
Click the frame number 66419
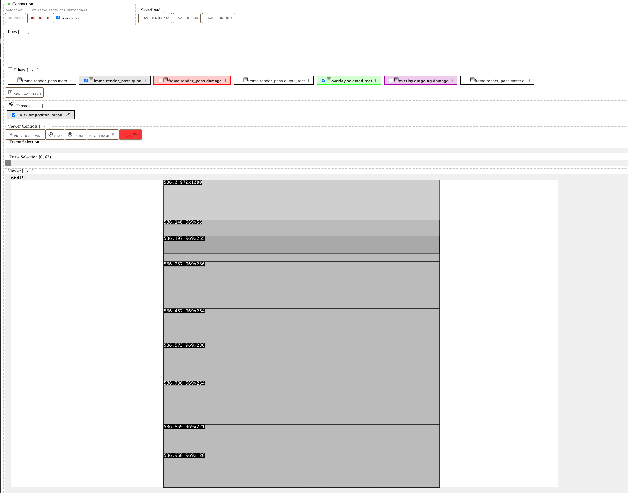18,178
